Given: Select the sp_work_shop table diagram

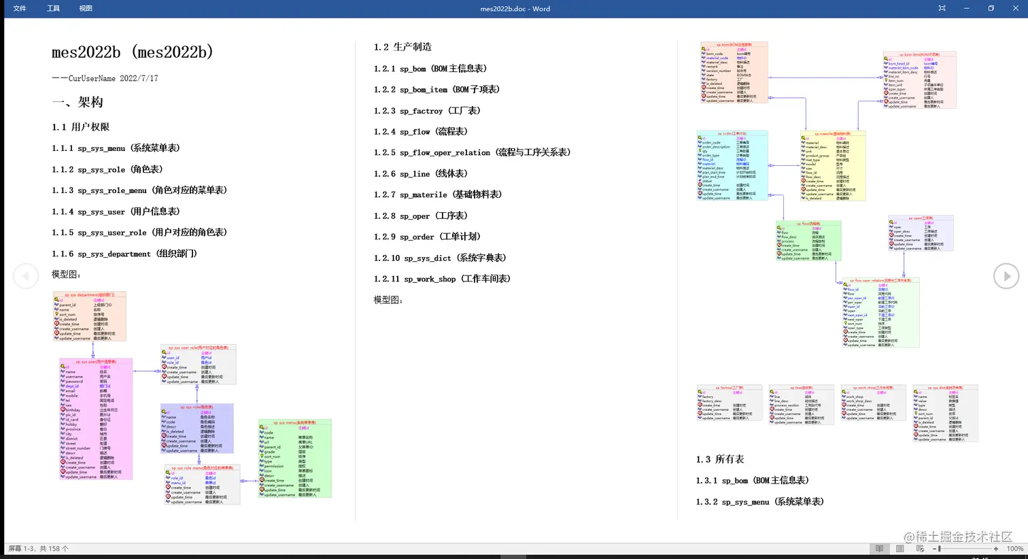Looking at the screenshot, I should (x=874, y=403).
